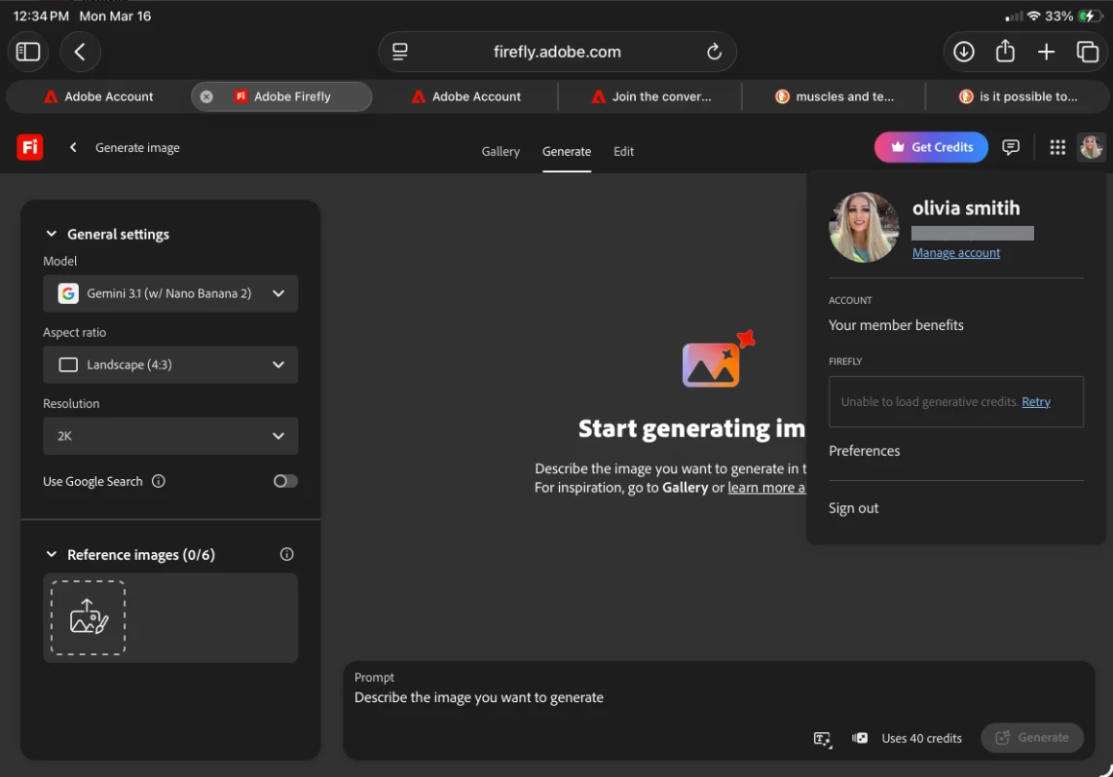
Task: Enable the Use Google Search toggle
Action: [285, 481]
